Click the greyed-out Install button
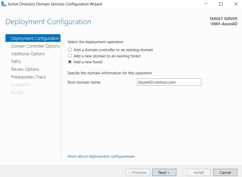242x177 pixels. coord(198,172)
